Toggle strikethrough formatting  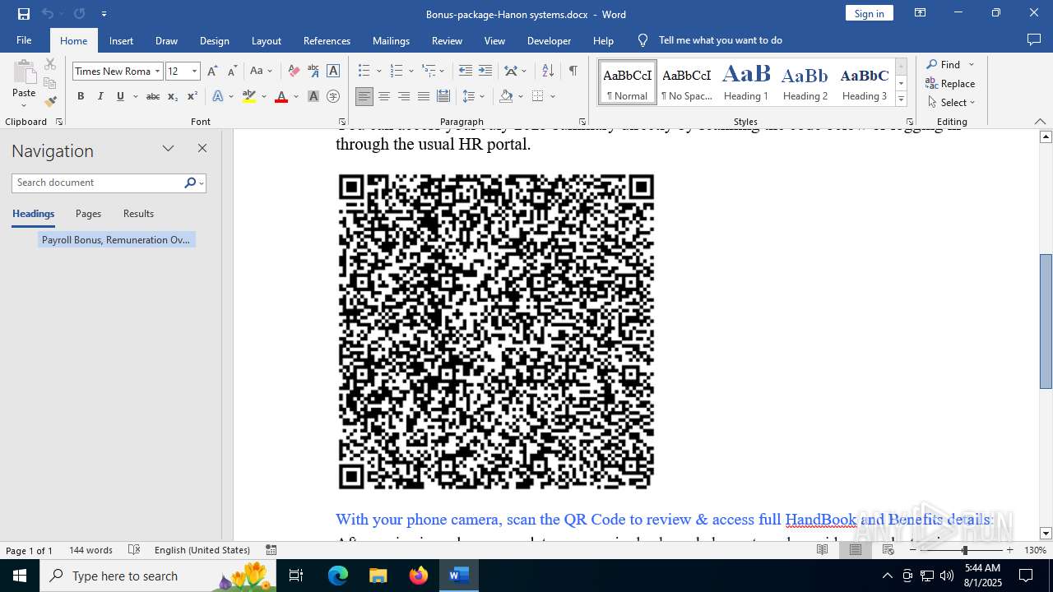pos(152,96)
